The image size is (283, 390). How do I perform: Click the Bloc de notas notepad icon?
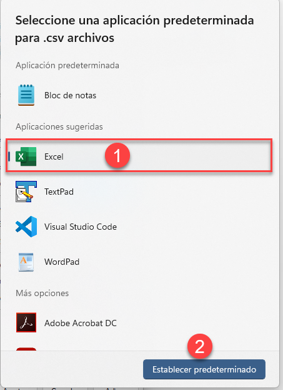(x=26, y=95)
